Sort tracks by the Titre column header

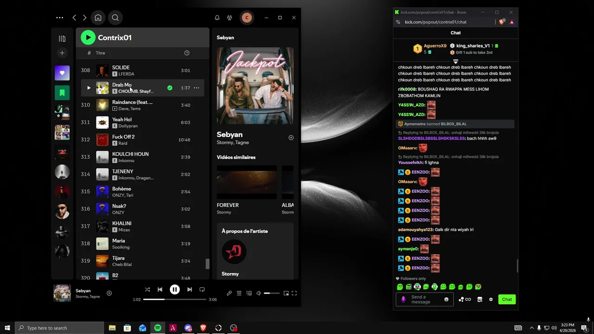click(100, 53)
